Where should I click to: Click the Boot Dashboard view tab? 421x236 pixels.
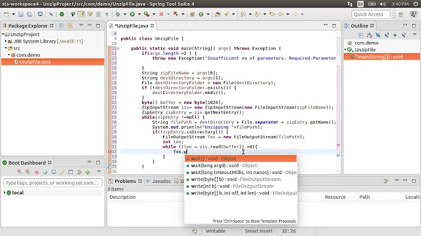27,163
